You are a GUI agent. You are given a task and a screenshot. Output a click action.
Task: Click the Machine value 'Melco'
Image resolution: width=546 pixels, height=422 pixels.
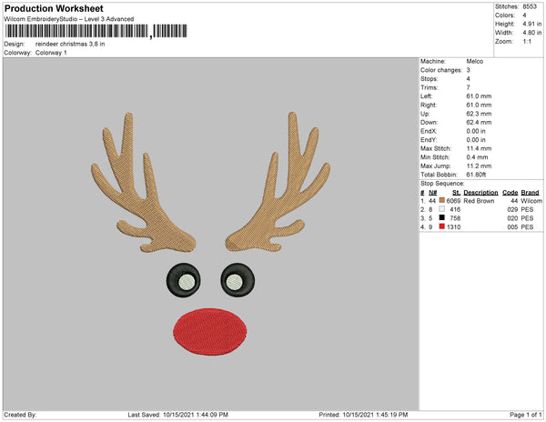point(475,61)
